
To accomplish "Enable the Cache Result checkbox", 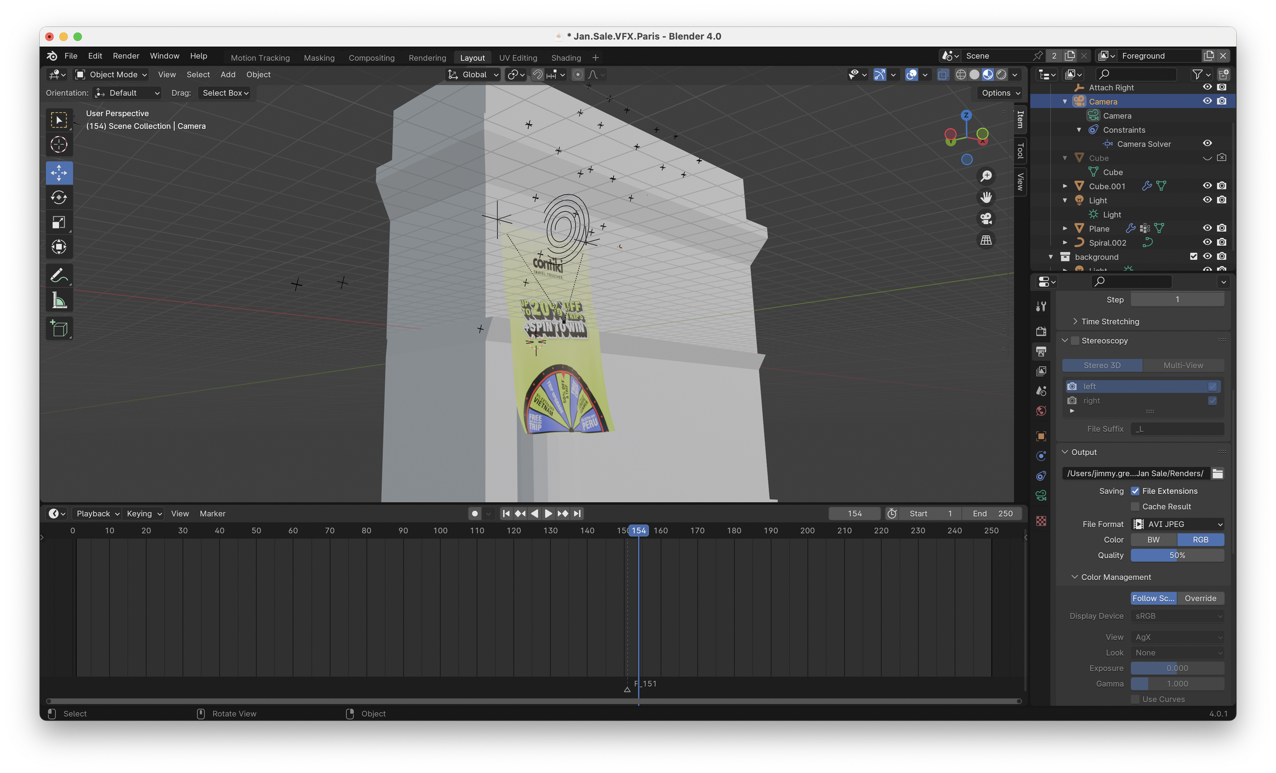I will pos(1135,506).
